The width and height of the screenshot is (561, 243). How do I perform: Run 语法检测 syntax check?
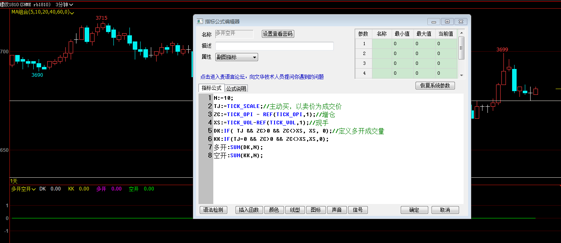tap(213, 210)
